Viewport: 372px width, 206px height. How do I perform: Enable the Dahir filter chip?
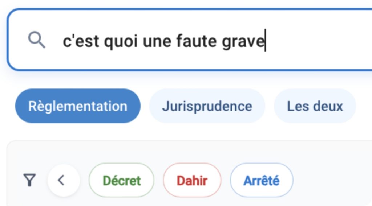[x=192, y=180]
